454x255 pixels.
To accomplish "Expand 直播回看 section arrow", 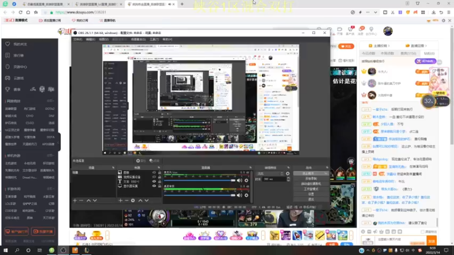I will [426, 46].
